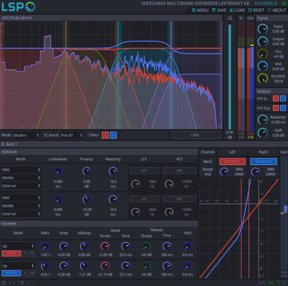Click the Input gain knob
Image resolution: width=288 pixels, height=286 pixels.
pos(263,29)
